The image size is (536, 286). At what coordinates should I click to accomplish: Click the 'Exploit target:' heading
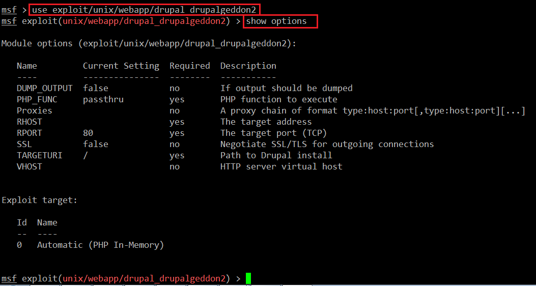(x=39, y=200)
